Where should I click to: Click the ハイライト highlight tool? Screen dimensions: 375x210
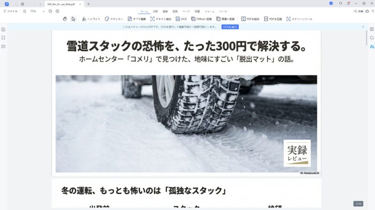pyautogui.click(x=91, y=19)
